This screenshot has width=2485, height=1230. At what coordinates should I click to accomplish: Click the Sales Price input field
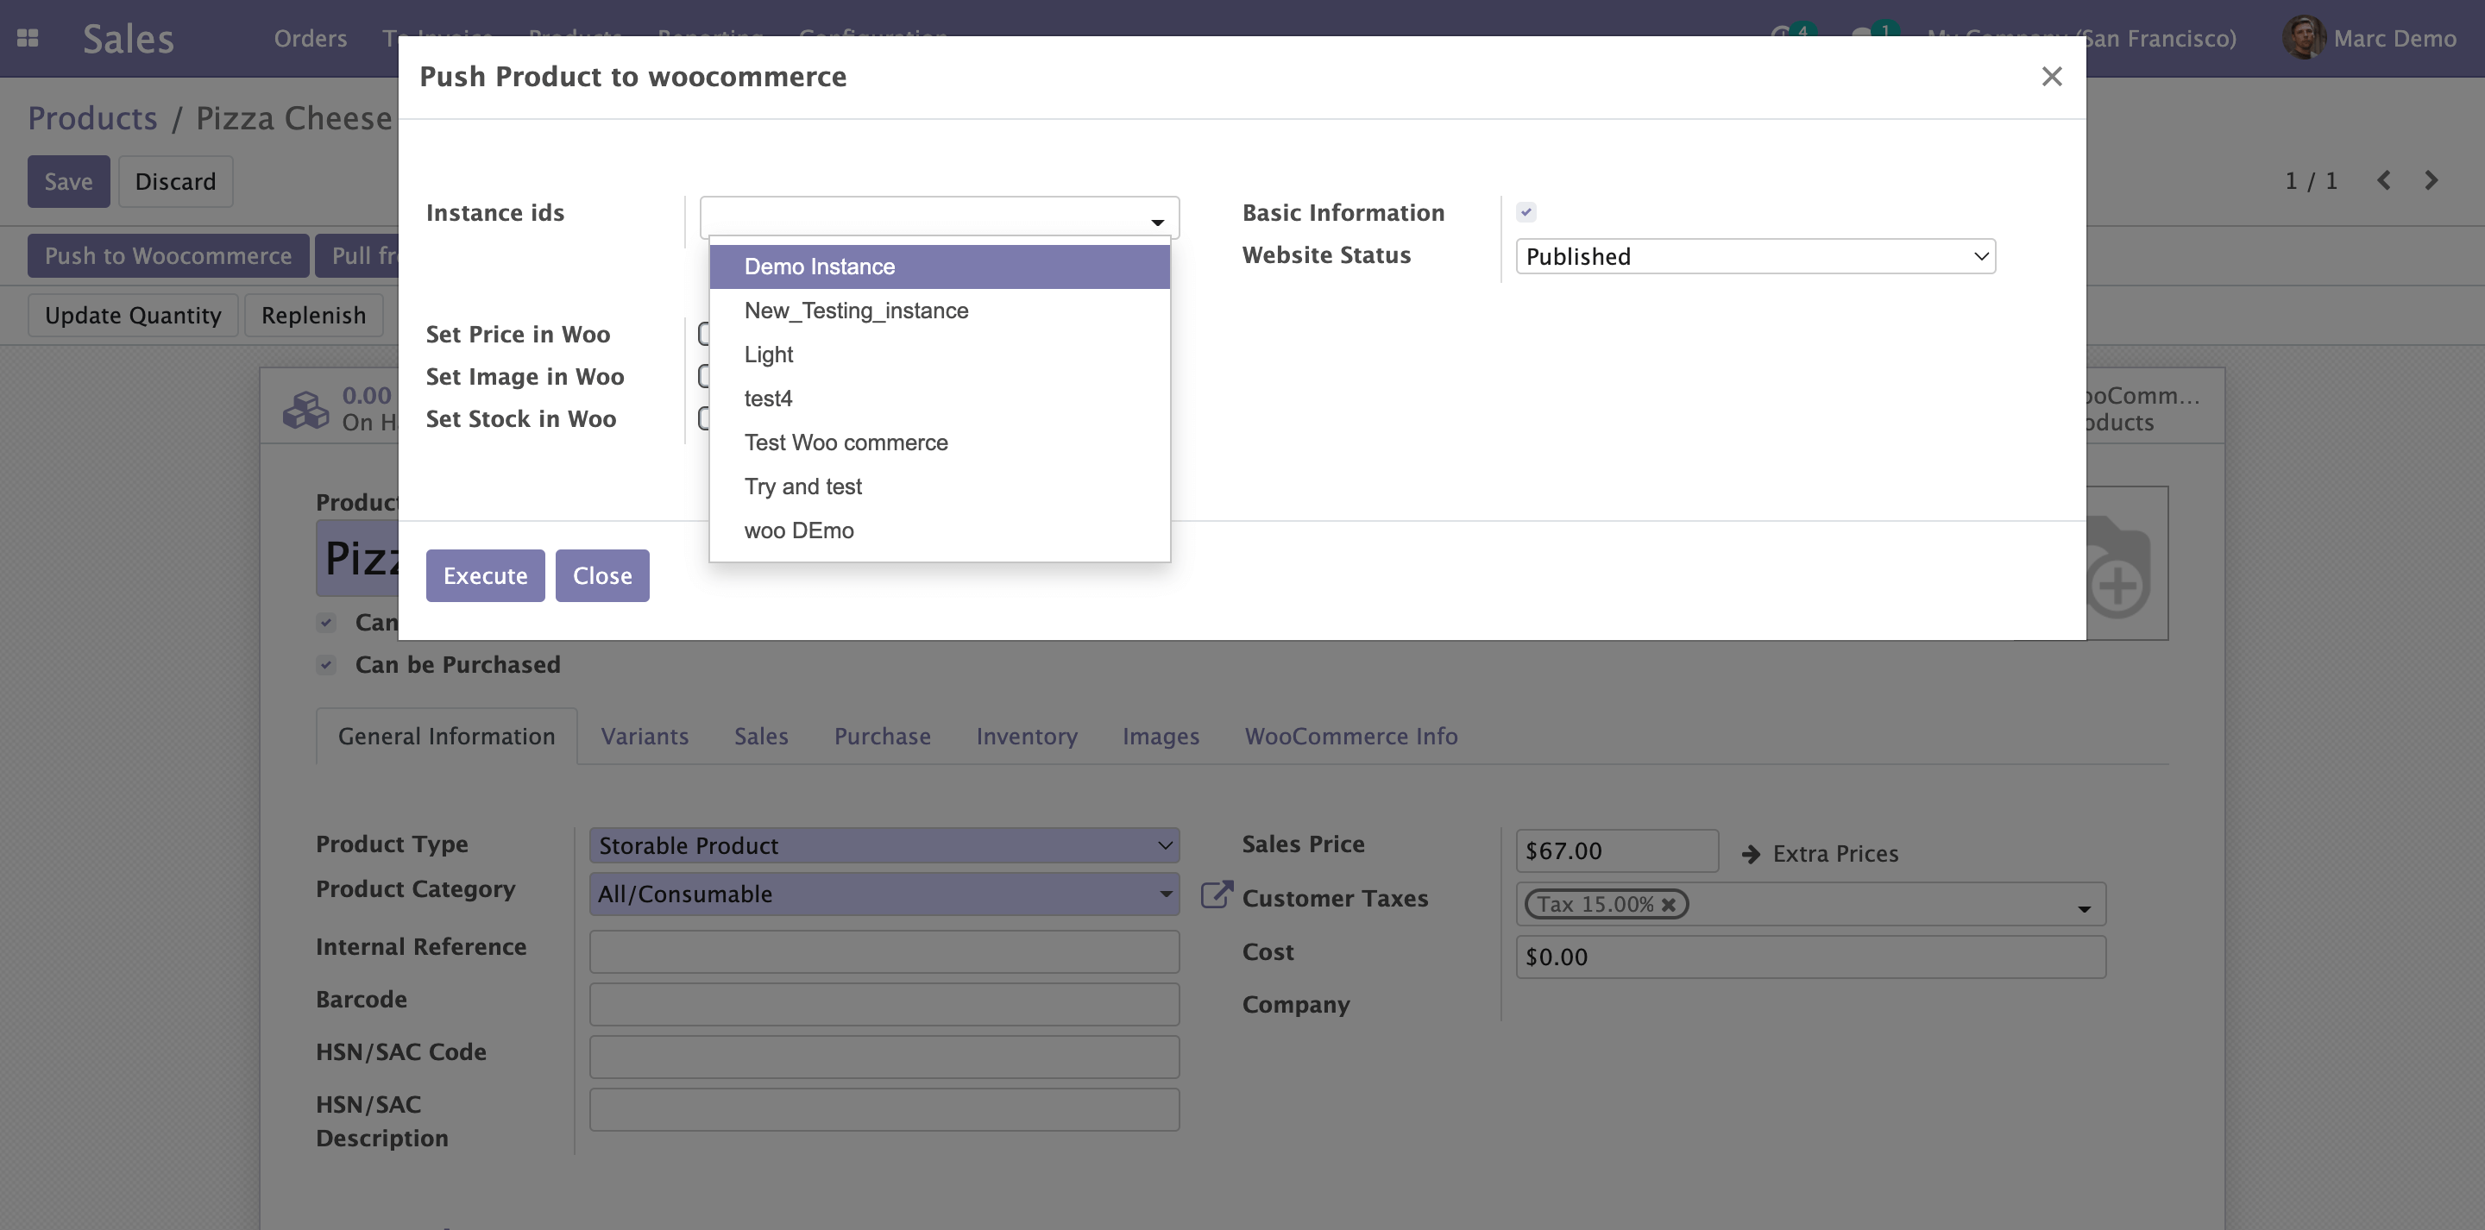tap(1616, 850)
